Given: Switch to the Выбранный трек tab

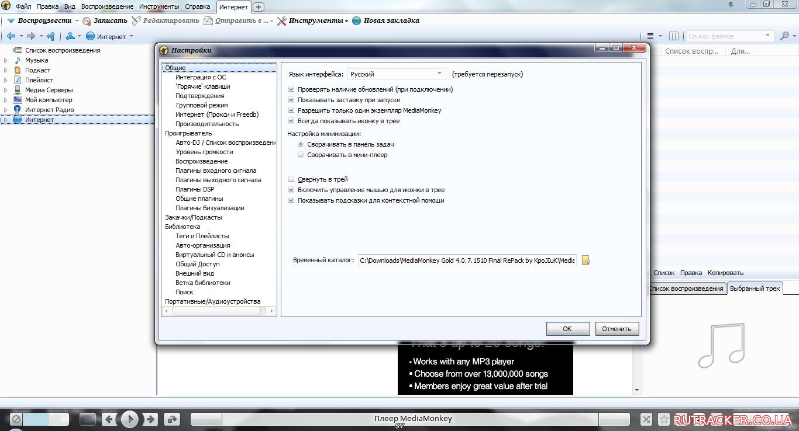Looking at the screenshot, I should point(755,289).
